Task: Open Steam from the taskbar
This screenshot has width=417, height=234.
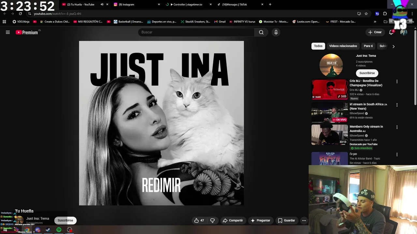Action: (x=48, y=230)
